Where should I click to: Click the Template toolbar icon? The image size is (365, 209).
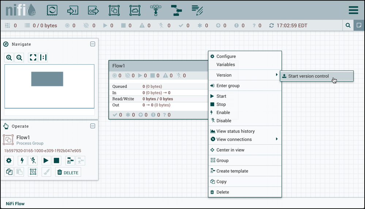[177, 10]
